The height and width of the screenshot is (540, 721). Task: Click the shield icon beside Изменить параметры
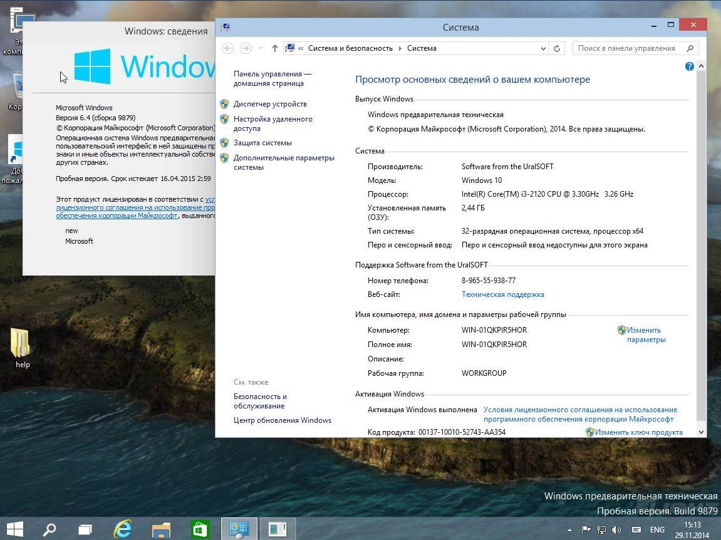click(x=621, y=330)
